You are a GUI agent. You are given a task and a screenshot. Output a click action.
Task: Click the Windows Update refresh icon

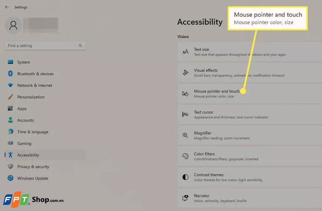tap(10, 178)
